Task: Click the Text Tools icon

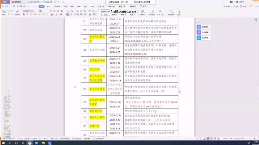Action: tap(160, 12)
